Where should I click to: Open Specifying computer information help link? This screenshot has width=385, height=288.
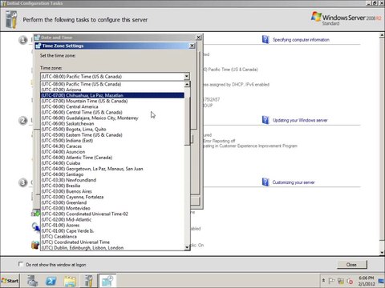301,40
